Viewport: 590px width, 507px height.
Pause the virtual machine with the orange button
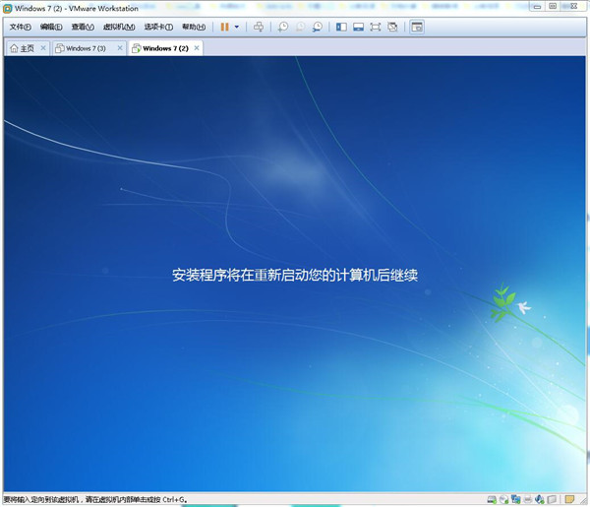point(224,27)
